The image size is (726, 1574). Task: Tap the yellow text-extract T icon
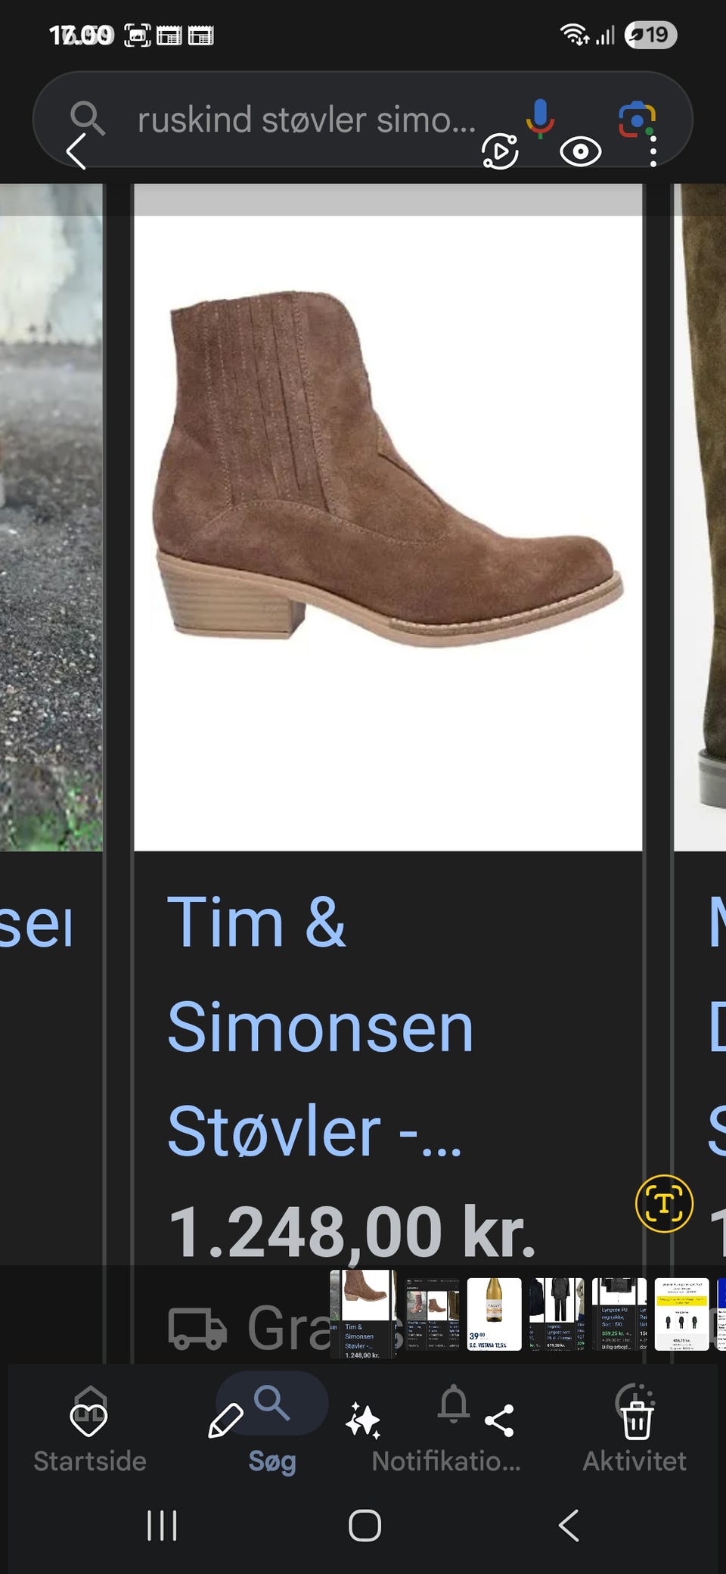pyautogui.click(x=664, y=1203)
